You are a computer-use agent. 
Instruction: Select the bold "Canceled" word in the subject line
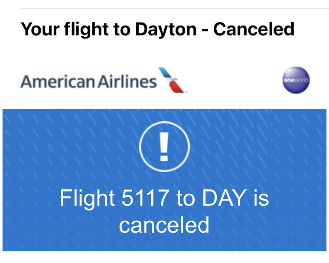[x=254, y=29]
